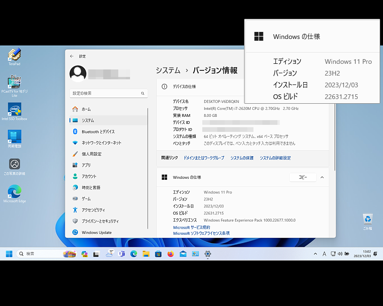Click the Settings sidebar scrollbar
Image resolution: width=383 pixels, height=306 pixels.
point(148,168)
